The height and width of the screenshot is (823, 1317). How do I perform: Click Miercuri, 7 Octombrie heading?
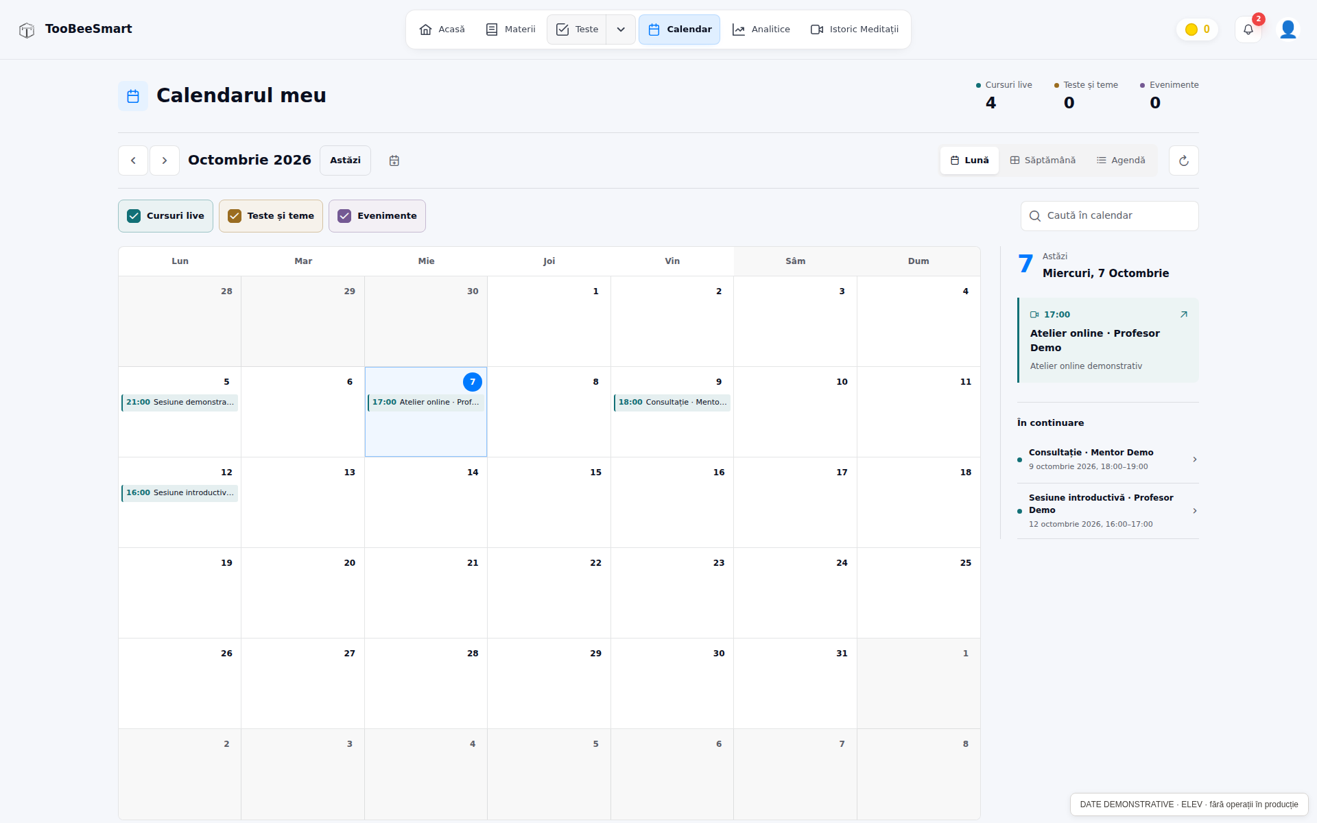1106,274
